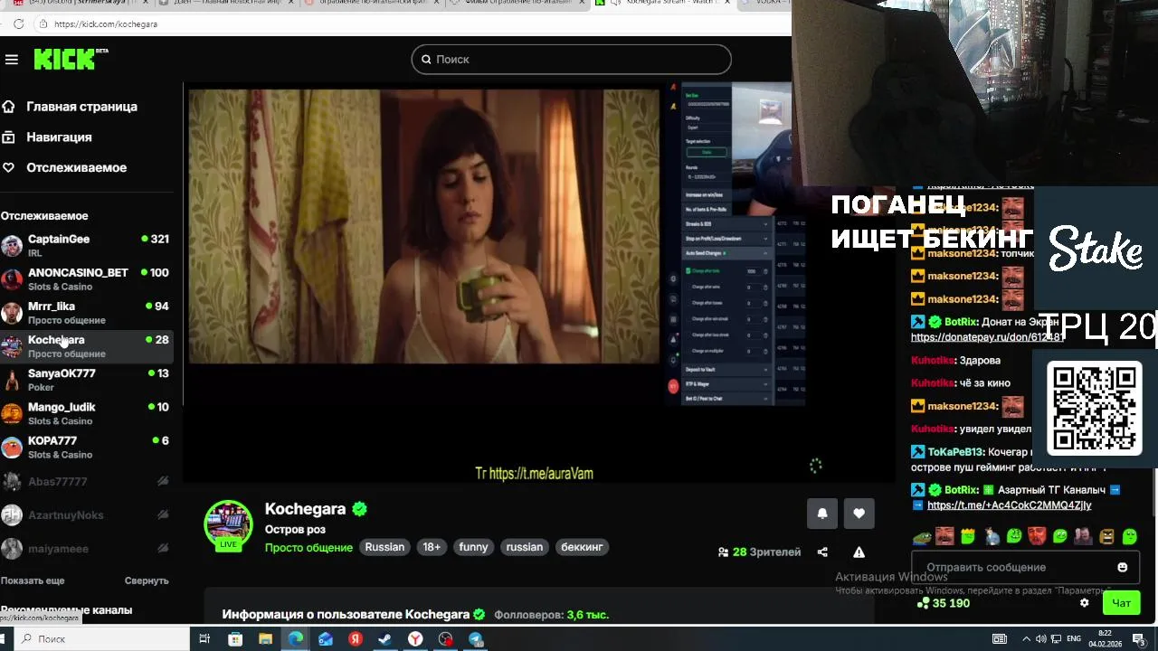Open Steam from taskbar

pyautogui.click(x=384, y=639)
